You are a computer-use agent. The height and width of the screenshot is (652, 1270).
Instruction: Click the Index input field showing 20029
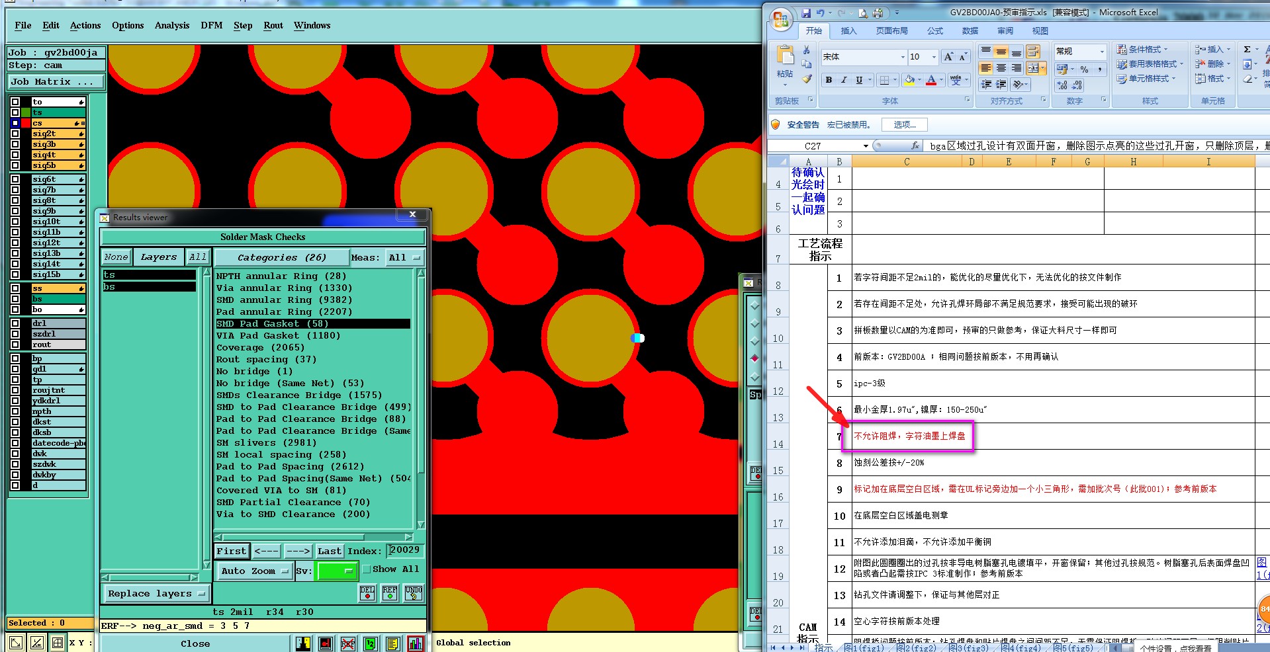tap(405, 550)
